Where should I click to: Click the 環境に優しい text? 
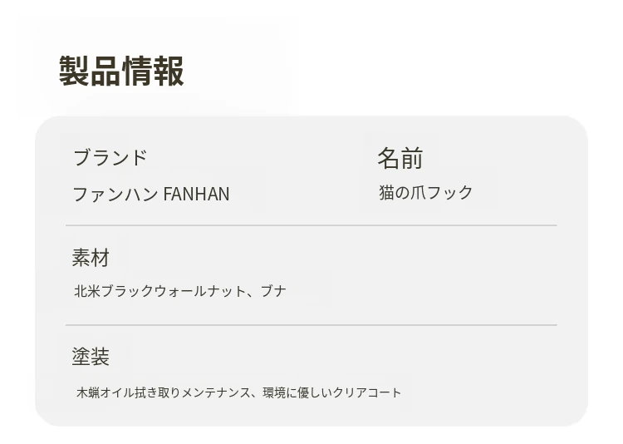[x=298, y=392]
